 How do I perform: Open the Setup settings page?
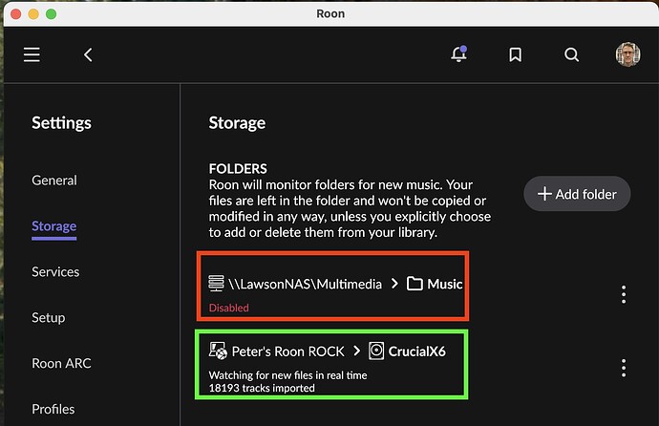tap(49, 318)
